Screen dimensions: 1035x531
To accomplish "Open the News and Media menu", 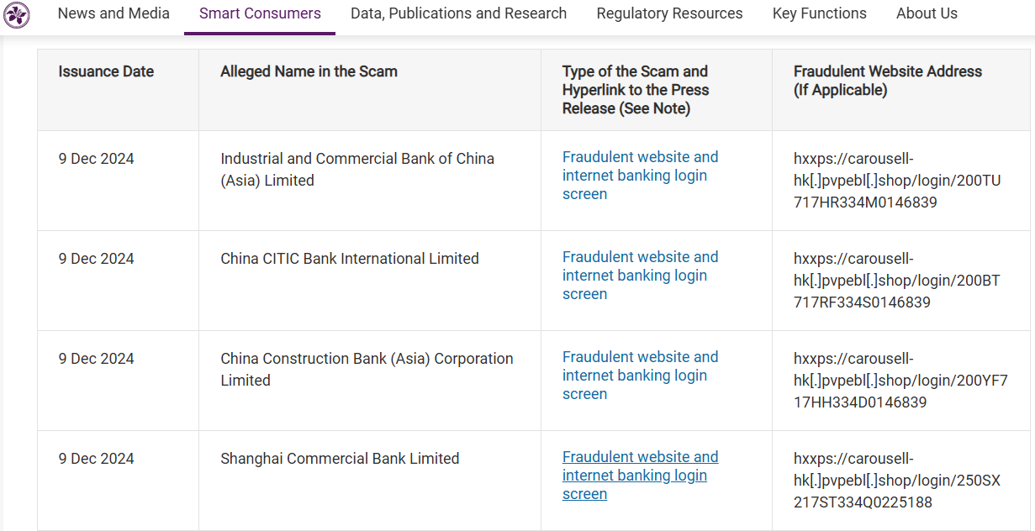I will tap(114, 13).
